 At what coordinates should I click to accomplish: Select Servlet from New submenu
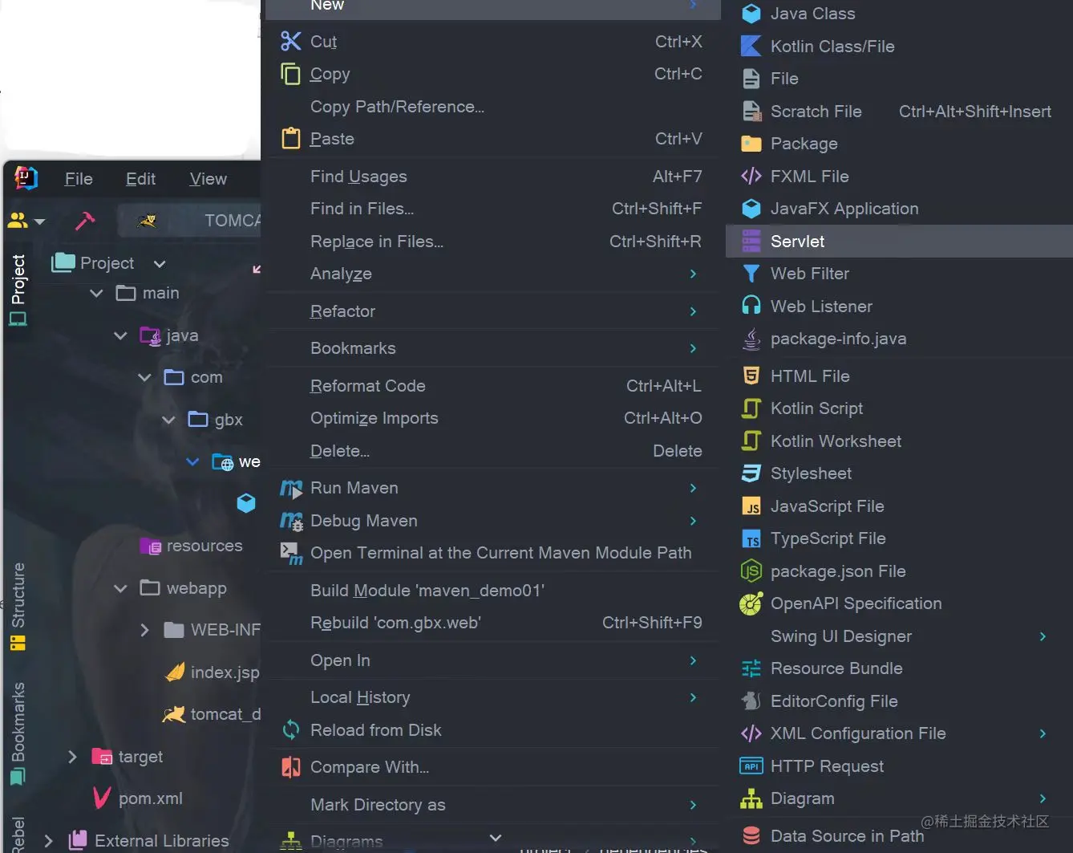[899, 242]
